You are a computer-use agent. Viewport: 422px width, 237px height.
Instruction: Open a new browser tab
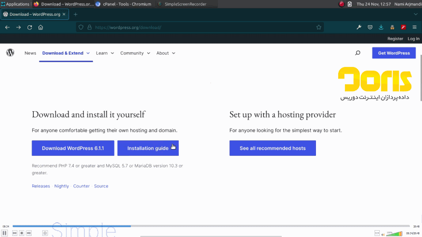click(75, 15)
